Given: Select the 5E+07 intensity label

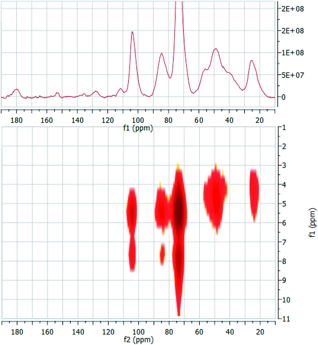Looking at the screenshot, I should coord(293,75).
